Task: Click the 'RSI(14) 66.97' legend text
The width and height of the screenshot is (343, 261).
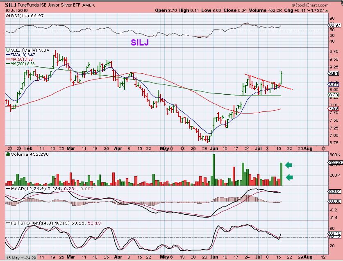Action: coord(27,16)
